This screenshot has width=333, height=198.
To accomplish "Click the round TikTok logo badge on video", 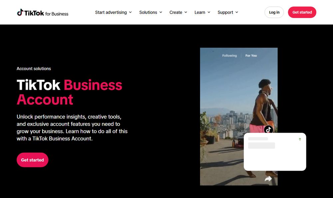I will pos(268,129).
